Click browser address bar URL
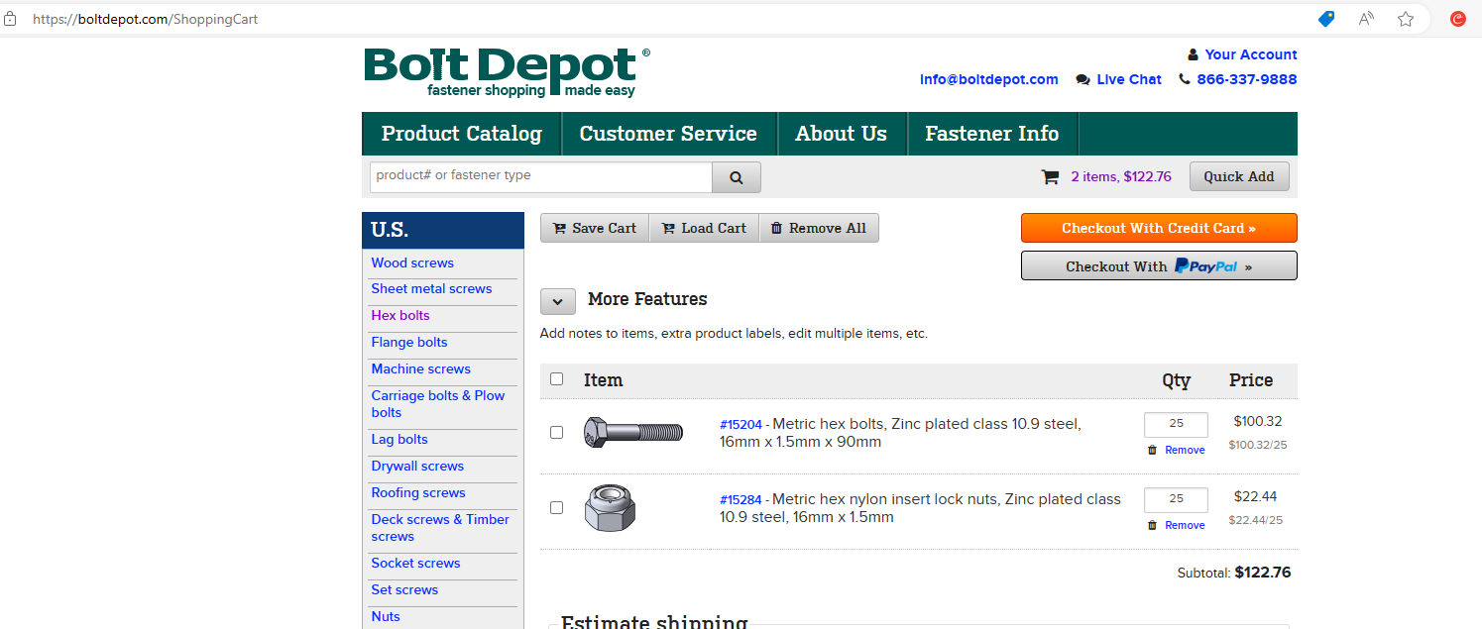Screen dimensions: 1482x629 (x=145, y=19)
